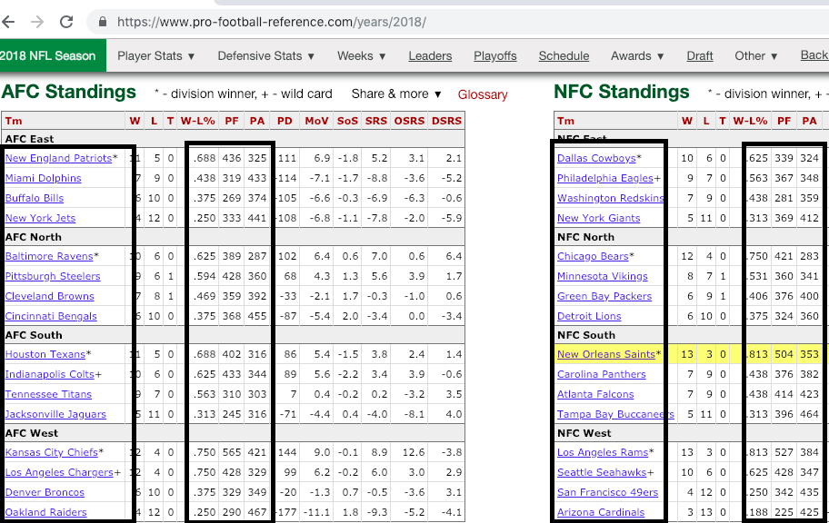Open the Other dropdown menu
Viewport: 829px width, 523px height.
tap(756, 56)
